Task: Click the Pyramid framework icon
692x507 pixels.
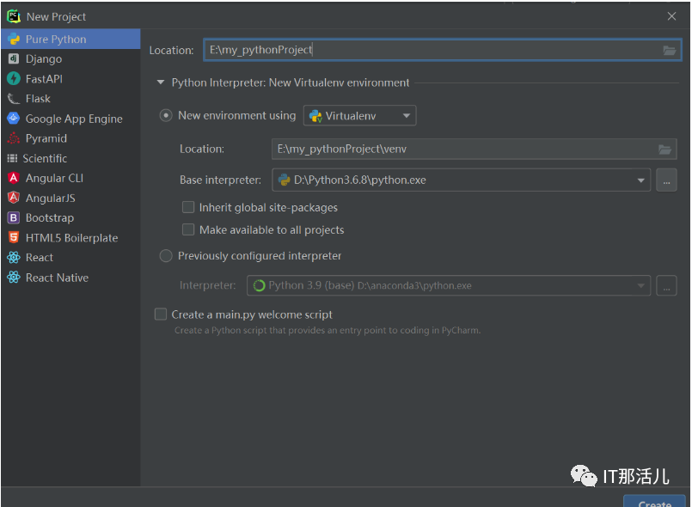Action: [14, 138]
